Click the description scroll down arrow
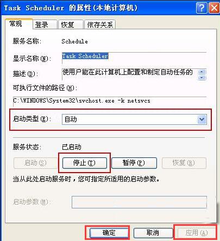The image size is (220, 241). click(202, 78)
